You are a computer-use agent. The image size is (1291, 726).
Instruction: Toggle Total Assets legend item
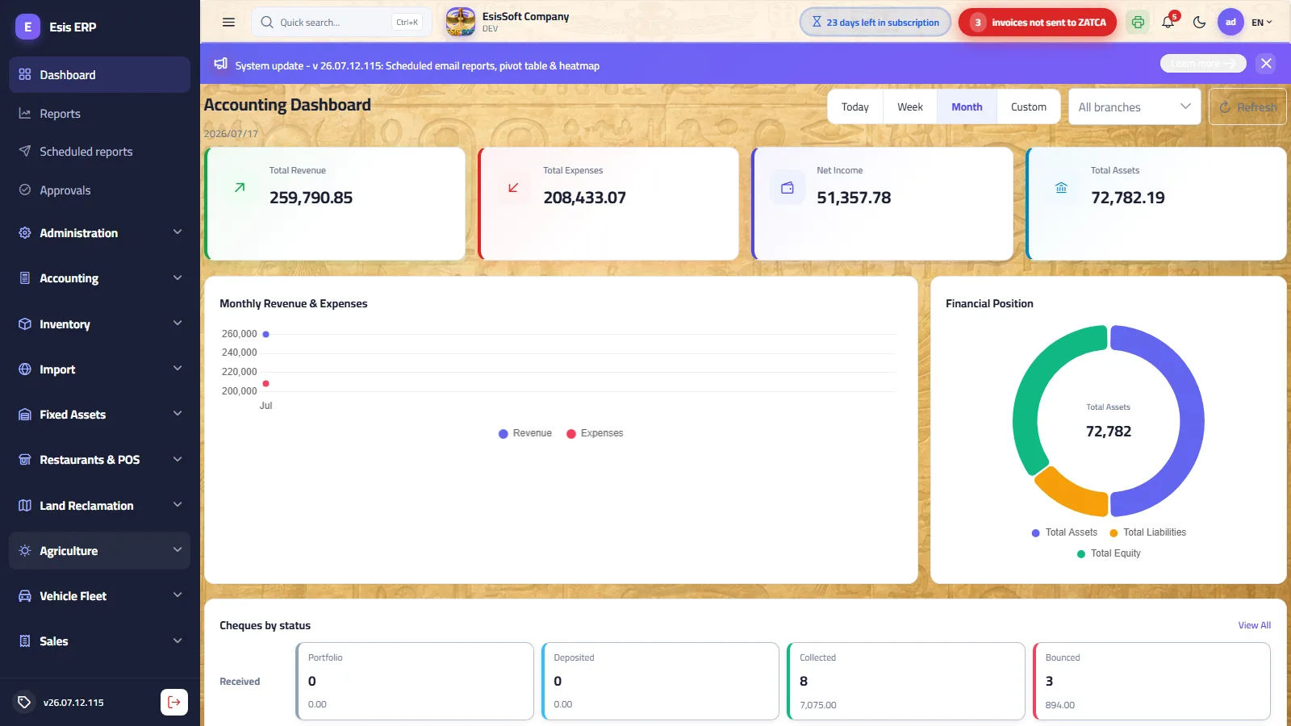point(1064,532)
